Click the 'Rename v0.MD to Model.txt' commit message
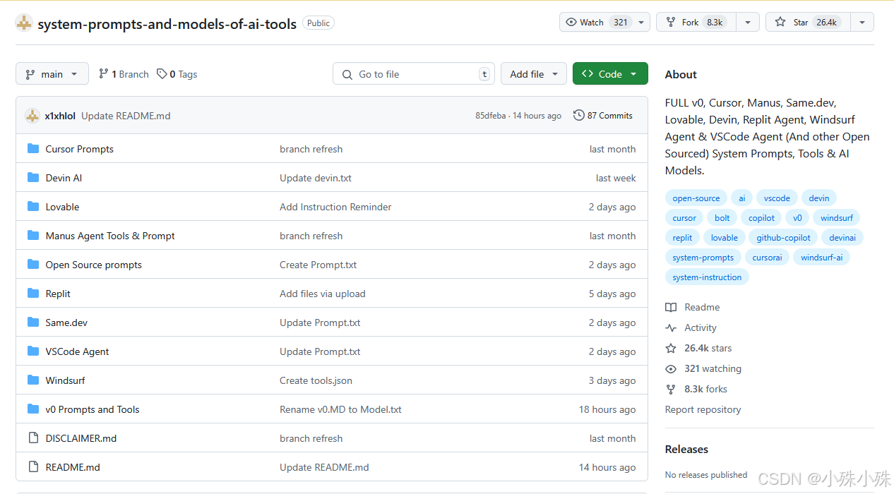The image size is (894, 494). 340,409
